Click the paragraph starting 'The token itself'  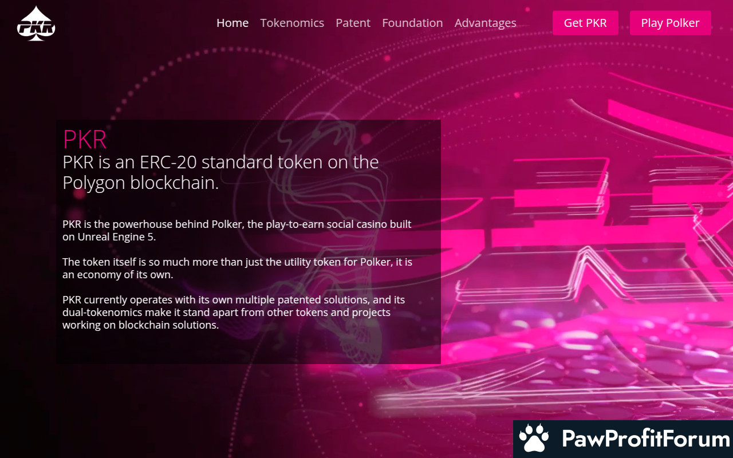[x=237, y=268]
